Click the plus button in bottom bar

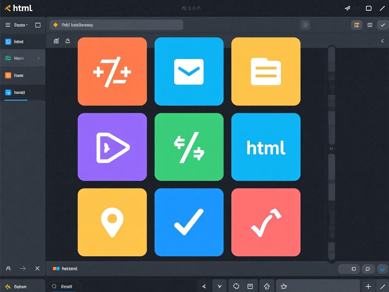tap(368, 287)
